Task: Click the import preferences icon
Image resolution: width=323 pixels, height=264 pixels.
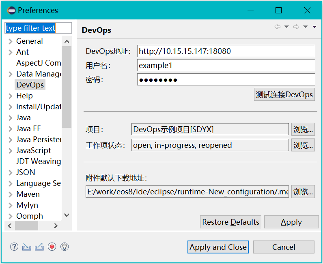Action: coord(27,247)
